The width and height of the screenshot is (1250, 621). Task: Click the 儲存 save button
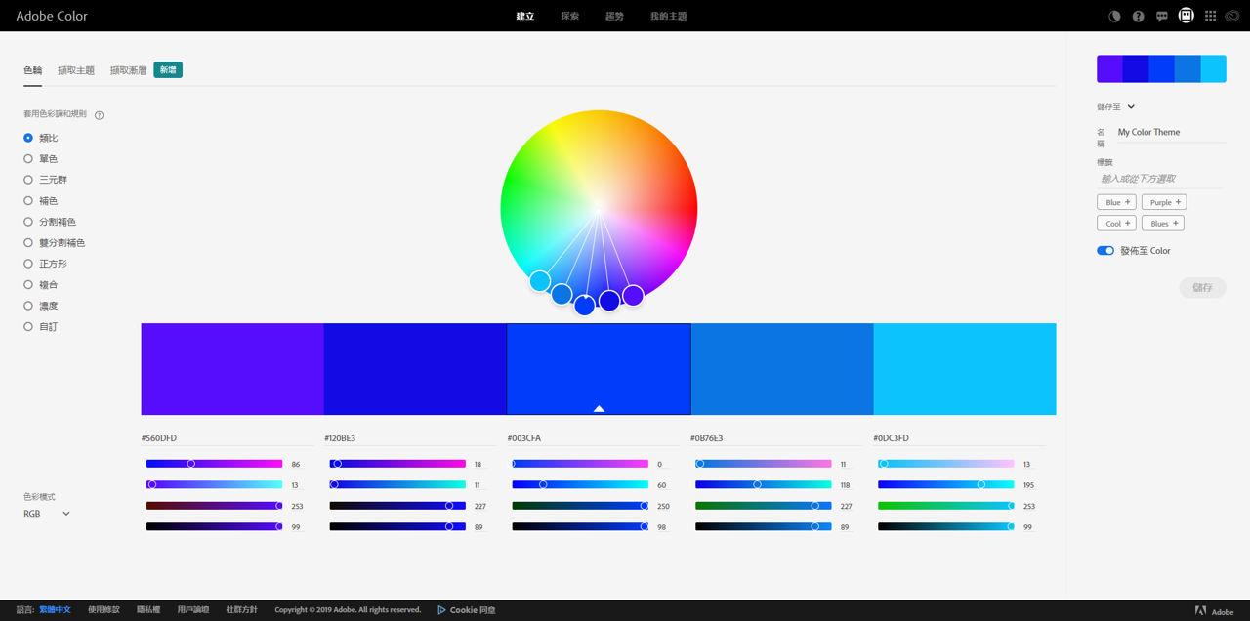click(1202, 288)
